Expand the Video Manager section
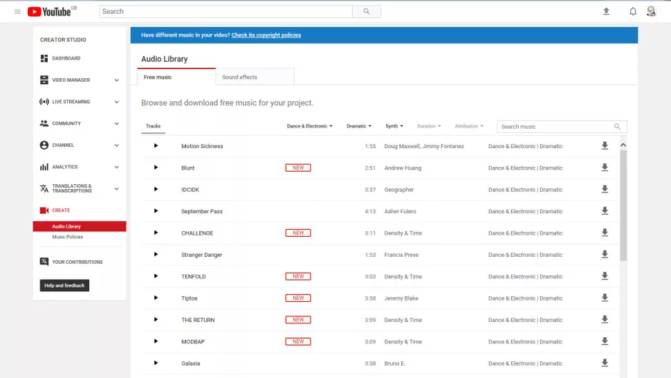The height and width of the screenshot is (378, 671). click(116, 80)
